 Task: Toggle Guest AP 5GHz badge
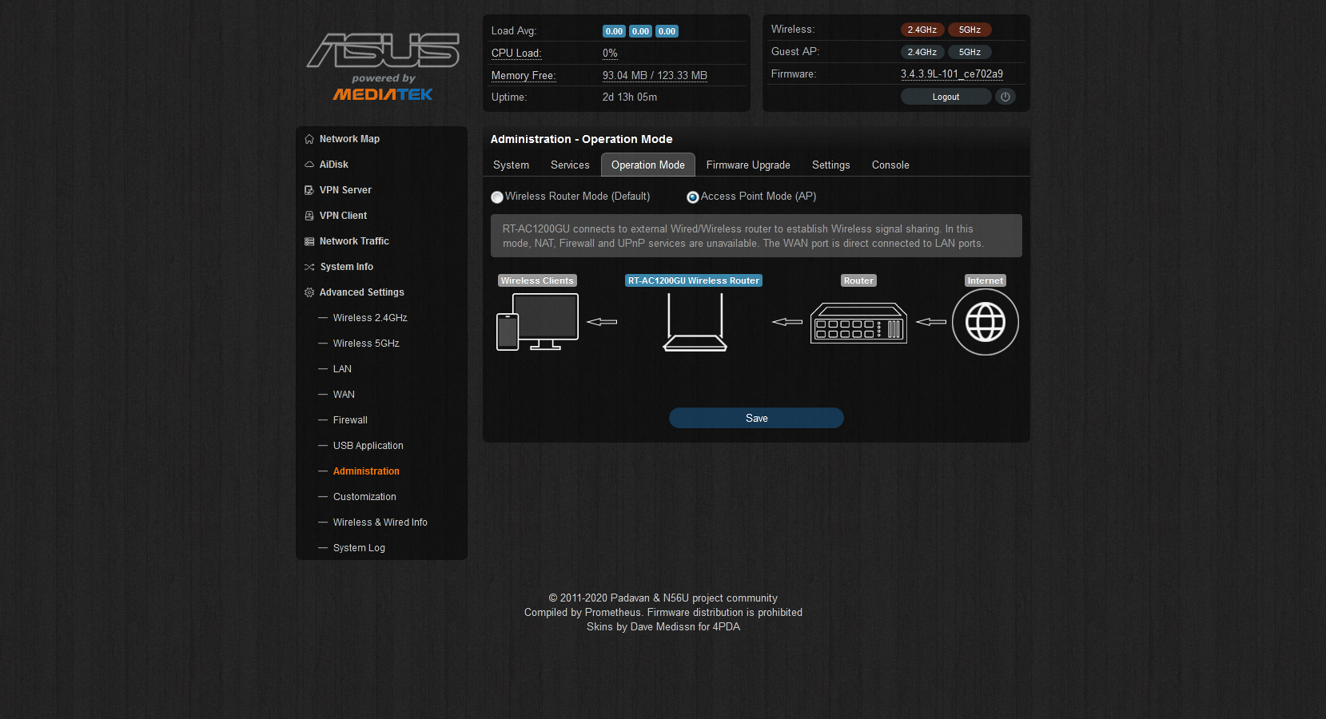[970, 52]
